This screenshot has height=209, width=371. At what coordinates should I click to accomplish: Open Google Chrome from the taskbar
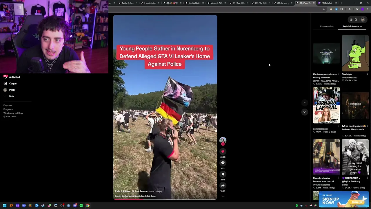[88, 206]
